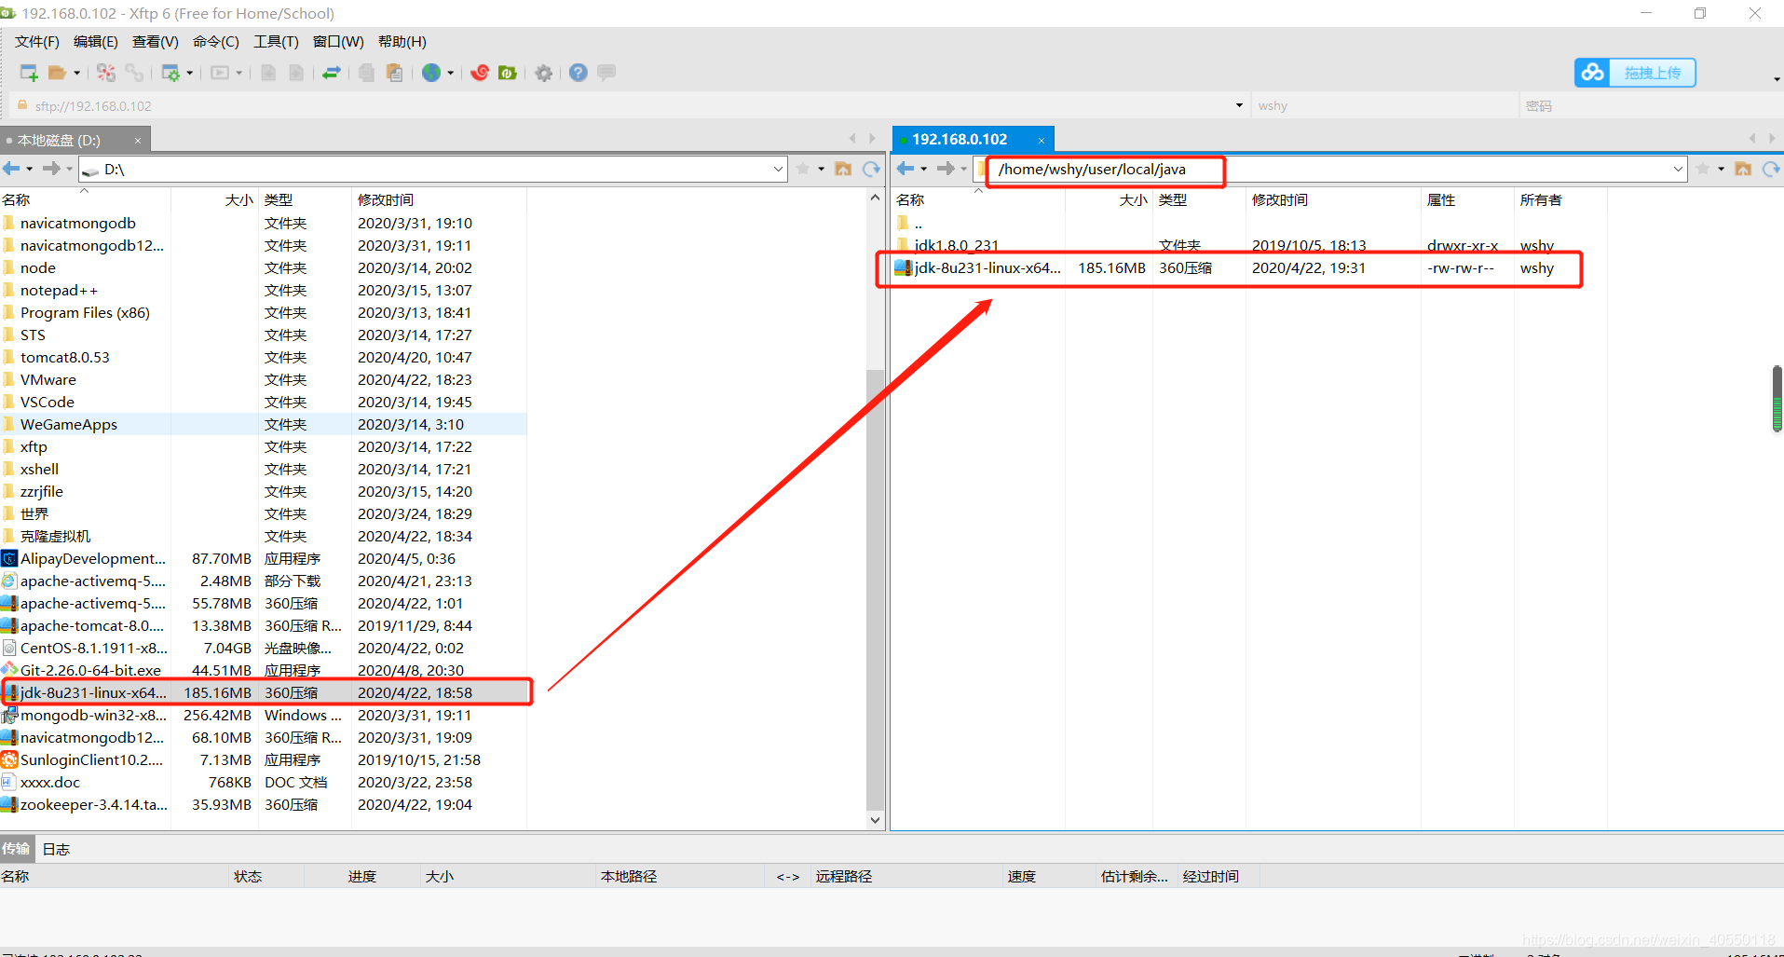Click the local pane vertical scrollbar thumb
Image resolution: width=1784 pixels, height=957 pixels.
click(x=875, y=589)
